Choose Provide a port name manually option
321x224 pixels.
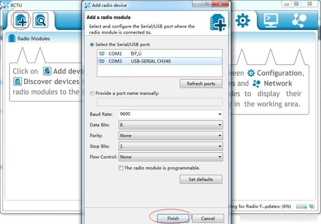click(x=92, y=93)
